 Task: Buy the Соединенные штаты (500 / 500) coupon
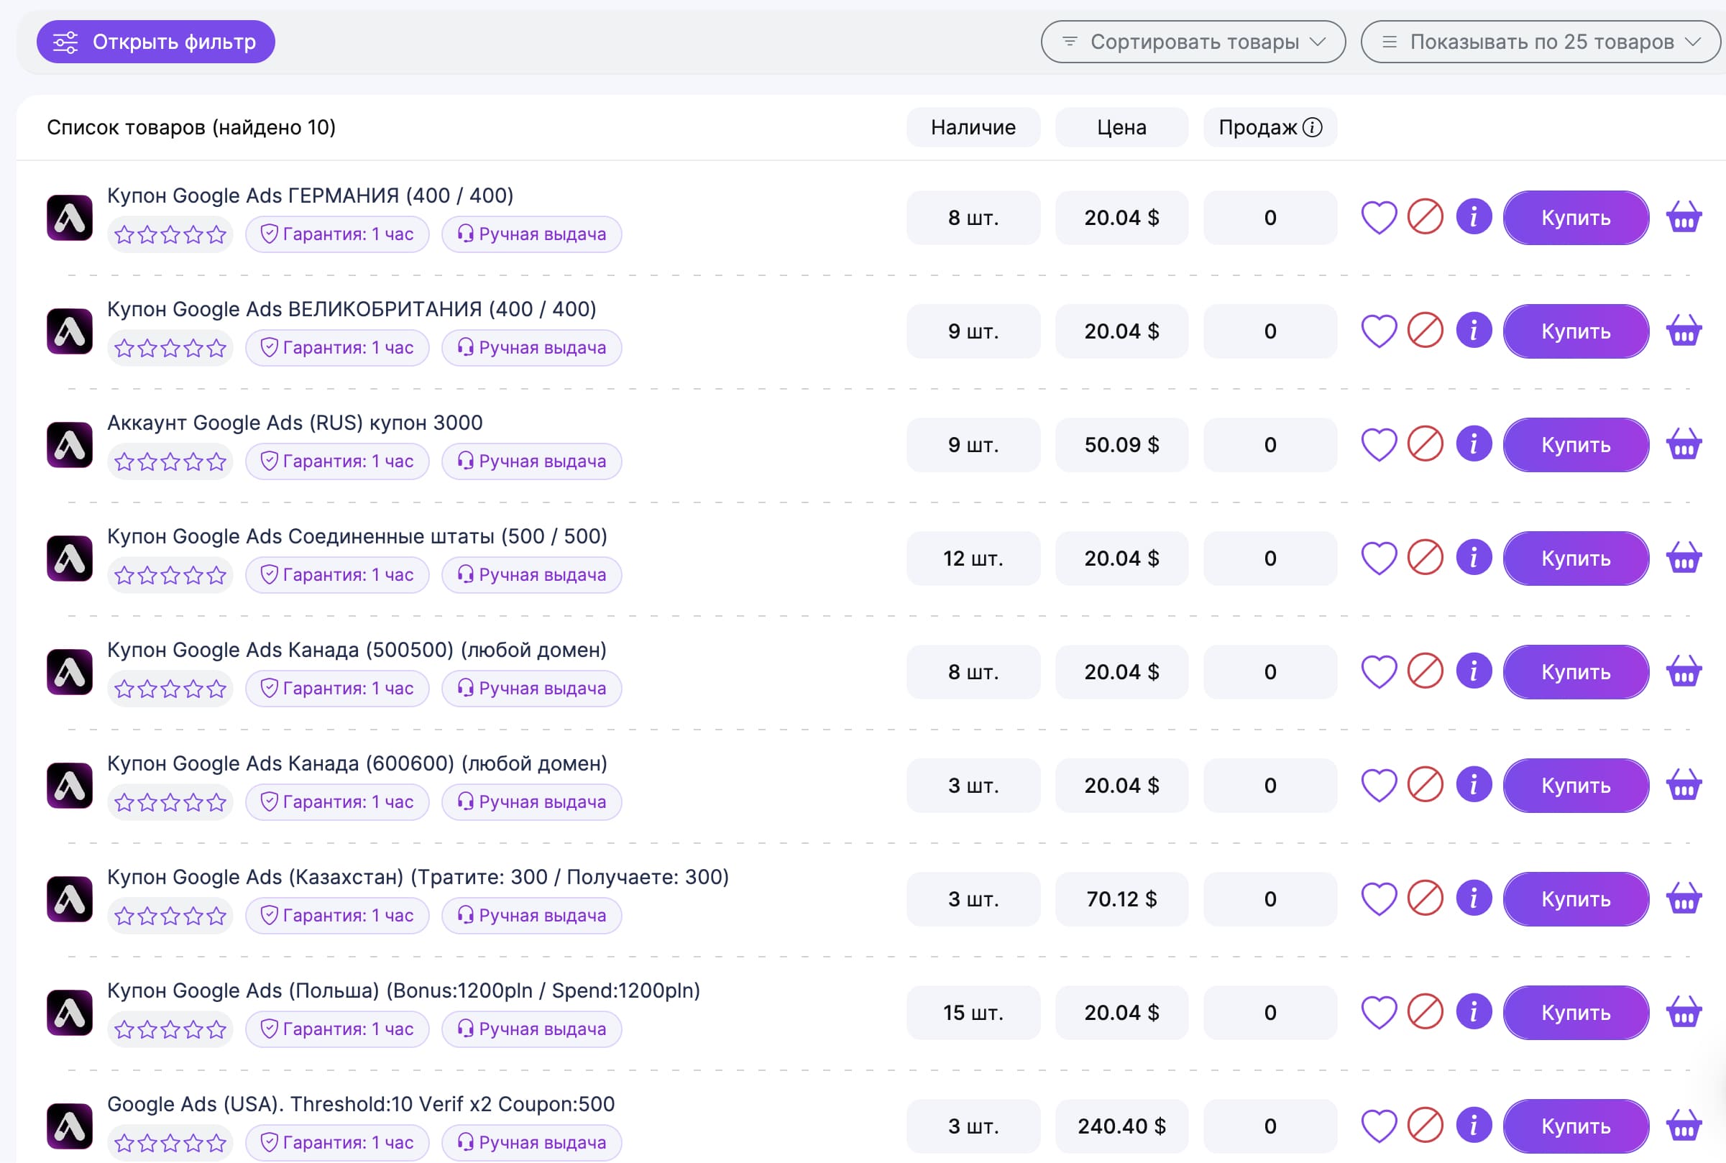(1576, 558)
